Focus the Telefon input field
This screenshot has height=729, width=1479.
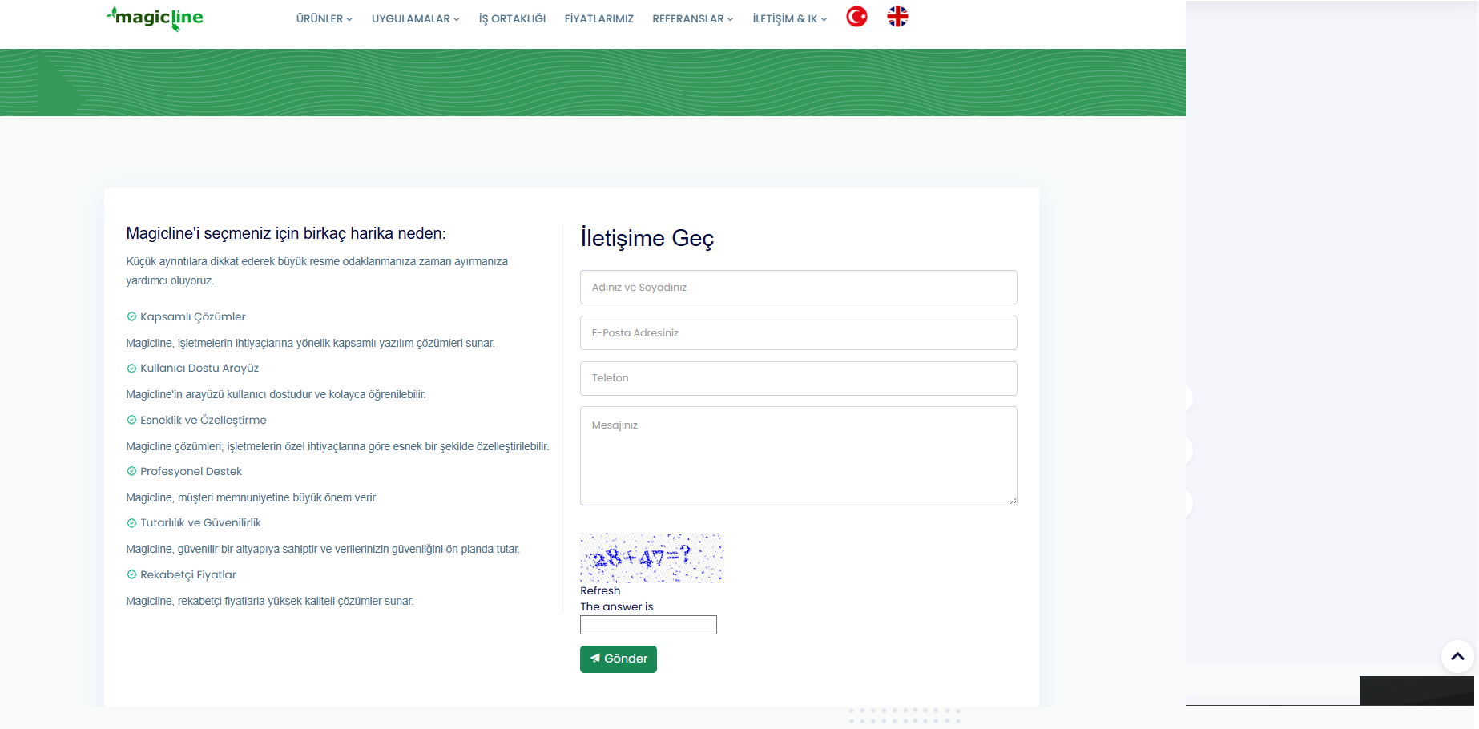799,378
